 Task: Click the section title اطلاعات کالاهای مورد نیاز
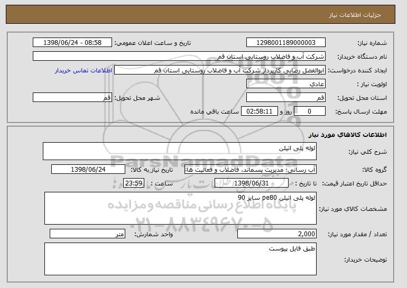point(348,134)
